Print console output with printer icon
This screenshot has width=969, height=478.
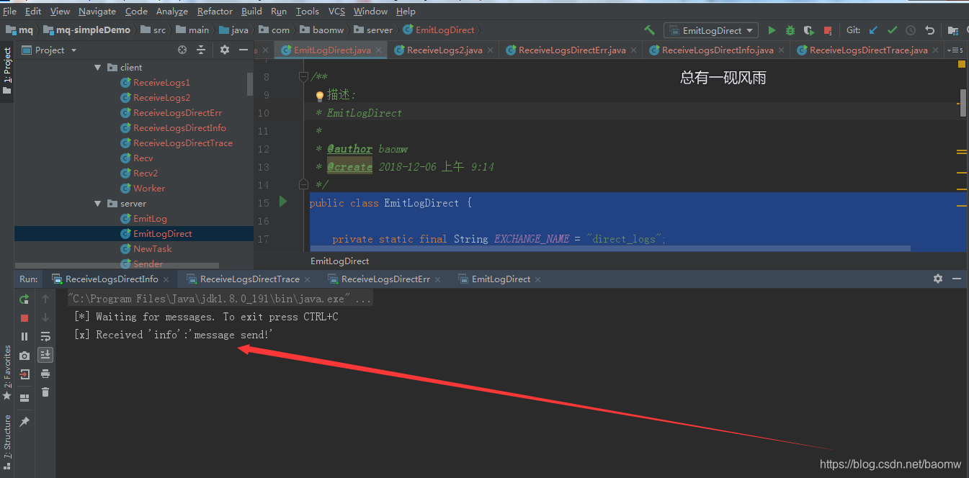point(45,374)
